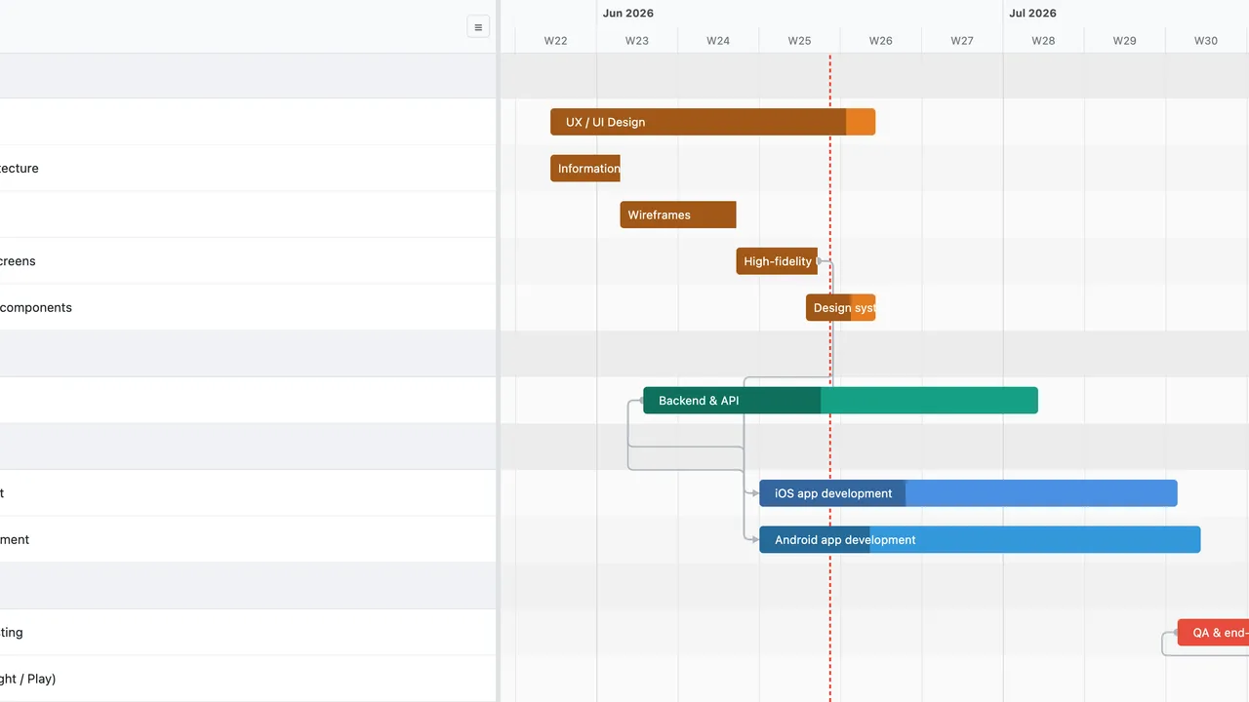This screenshot has height=702, width=1249.
Task: Click the Jun 2026 month header
Action: tap(628, 14)
